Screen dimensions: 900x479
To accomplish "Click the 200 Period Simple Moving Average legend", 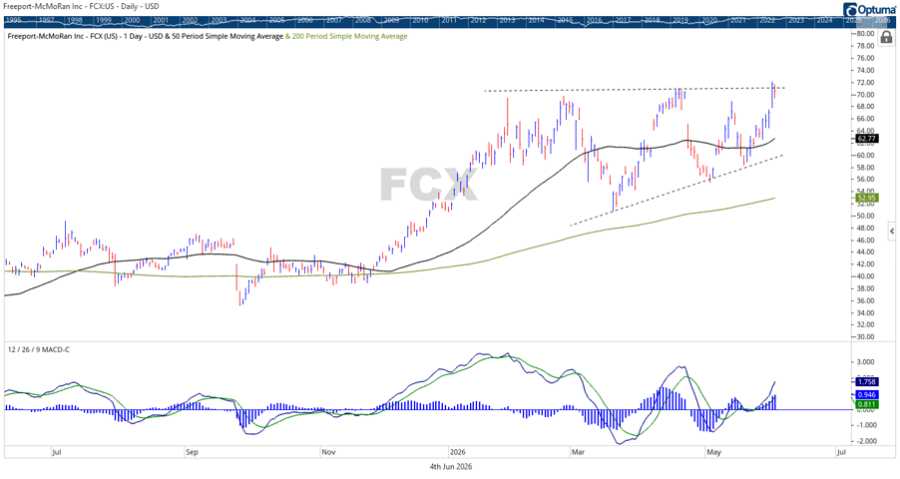I will (349, 36).
